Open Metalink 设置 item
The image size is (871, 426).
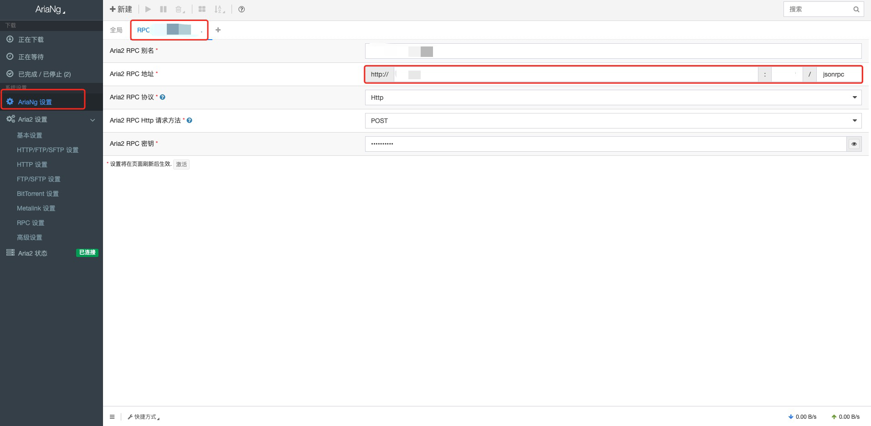36,208
